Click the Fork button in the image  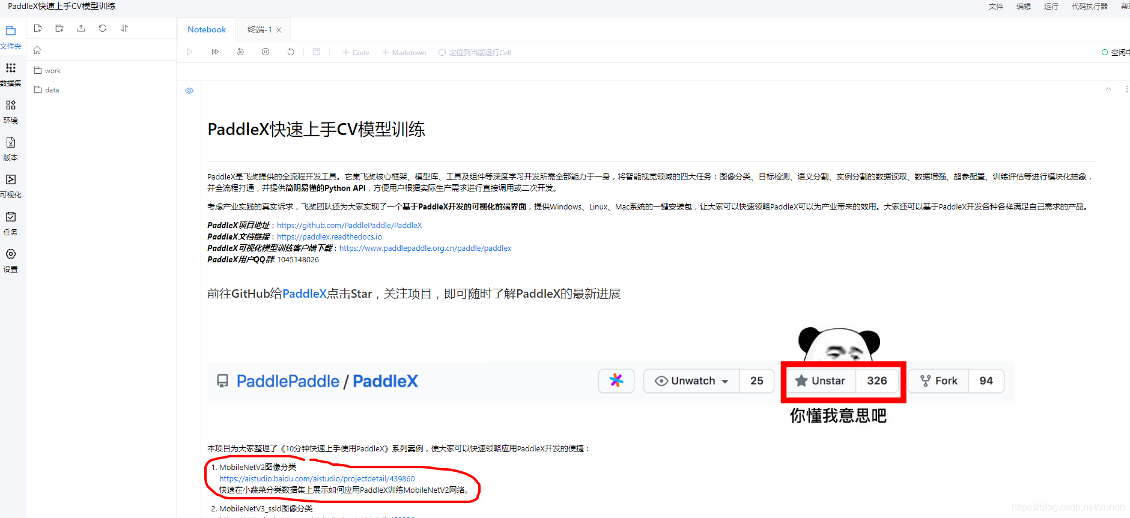coord(939,381)
